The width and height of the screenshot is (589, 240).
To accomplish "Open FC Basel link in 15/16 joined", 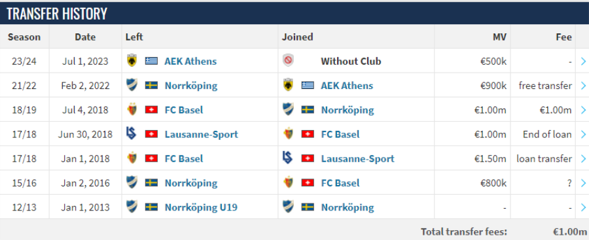I will coord(340,183).
